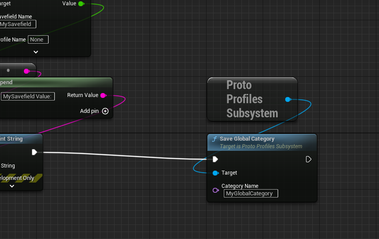
Task: Click the 'MySavefield Value:' string input
Action: click(x=28, y=96)
